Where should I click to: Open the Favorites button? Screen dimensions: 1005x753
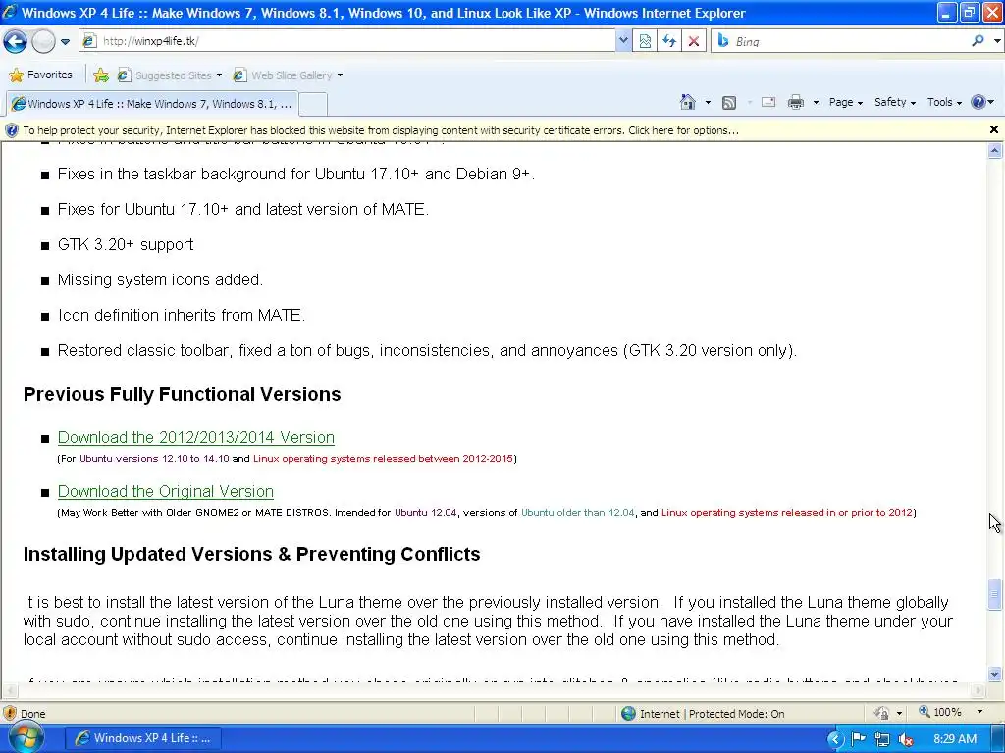(40, 75)
